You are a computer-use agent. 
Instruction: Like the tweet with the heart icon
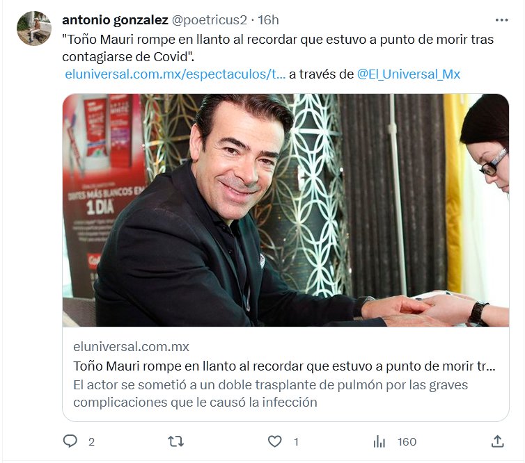coord(275,441)
